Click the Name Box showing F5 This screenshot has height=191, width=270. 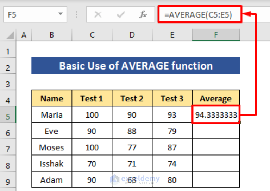35,14
